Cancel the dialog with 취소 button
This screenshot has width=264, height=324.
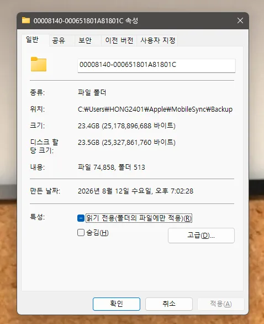pyautogui.click(x=169, y=304)
